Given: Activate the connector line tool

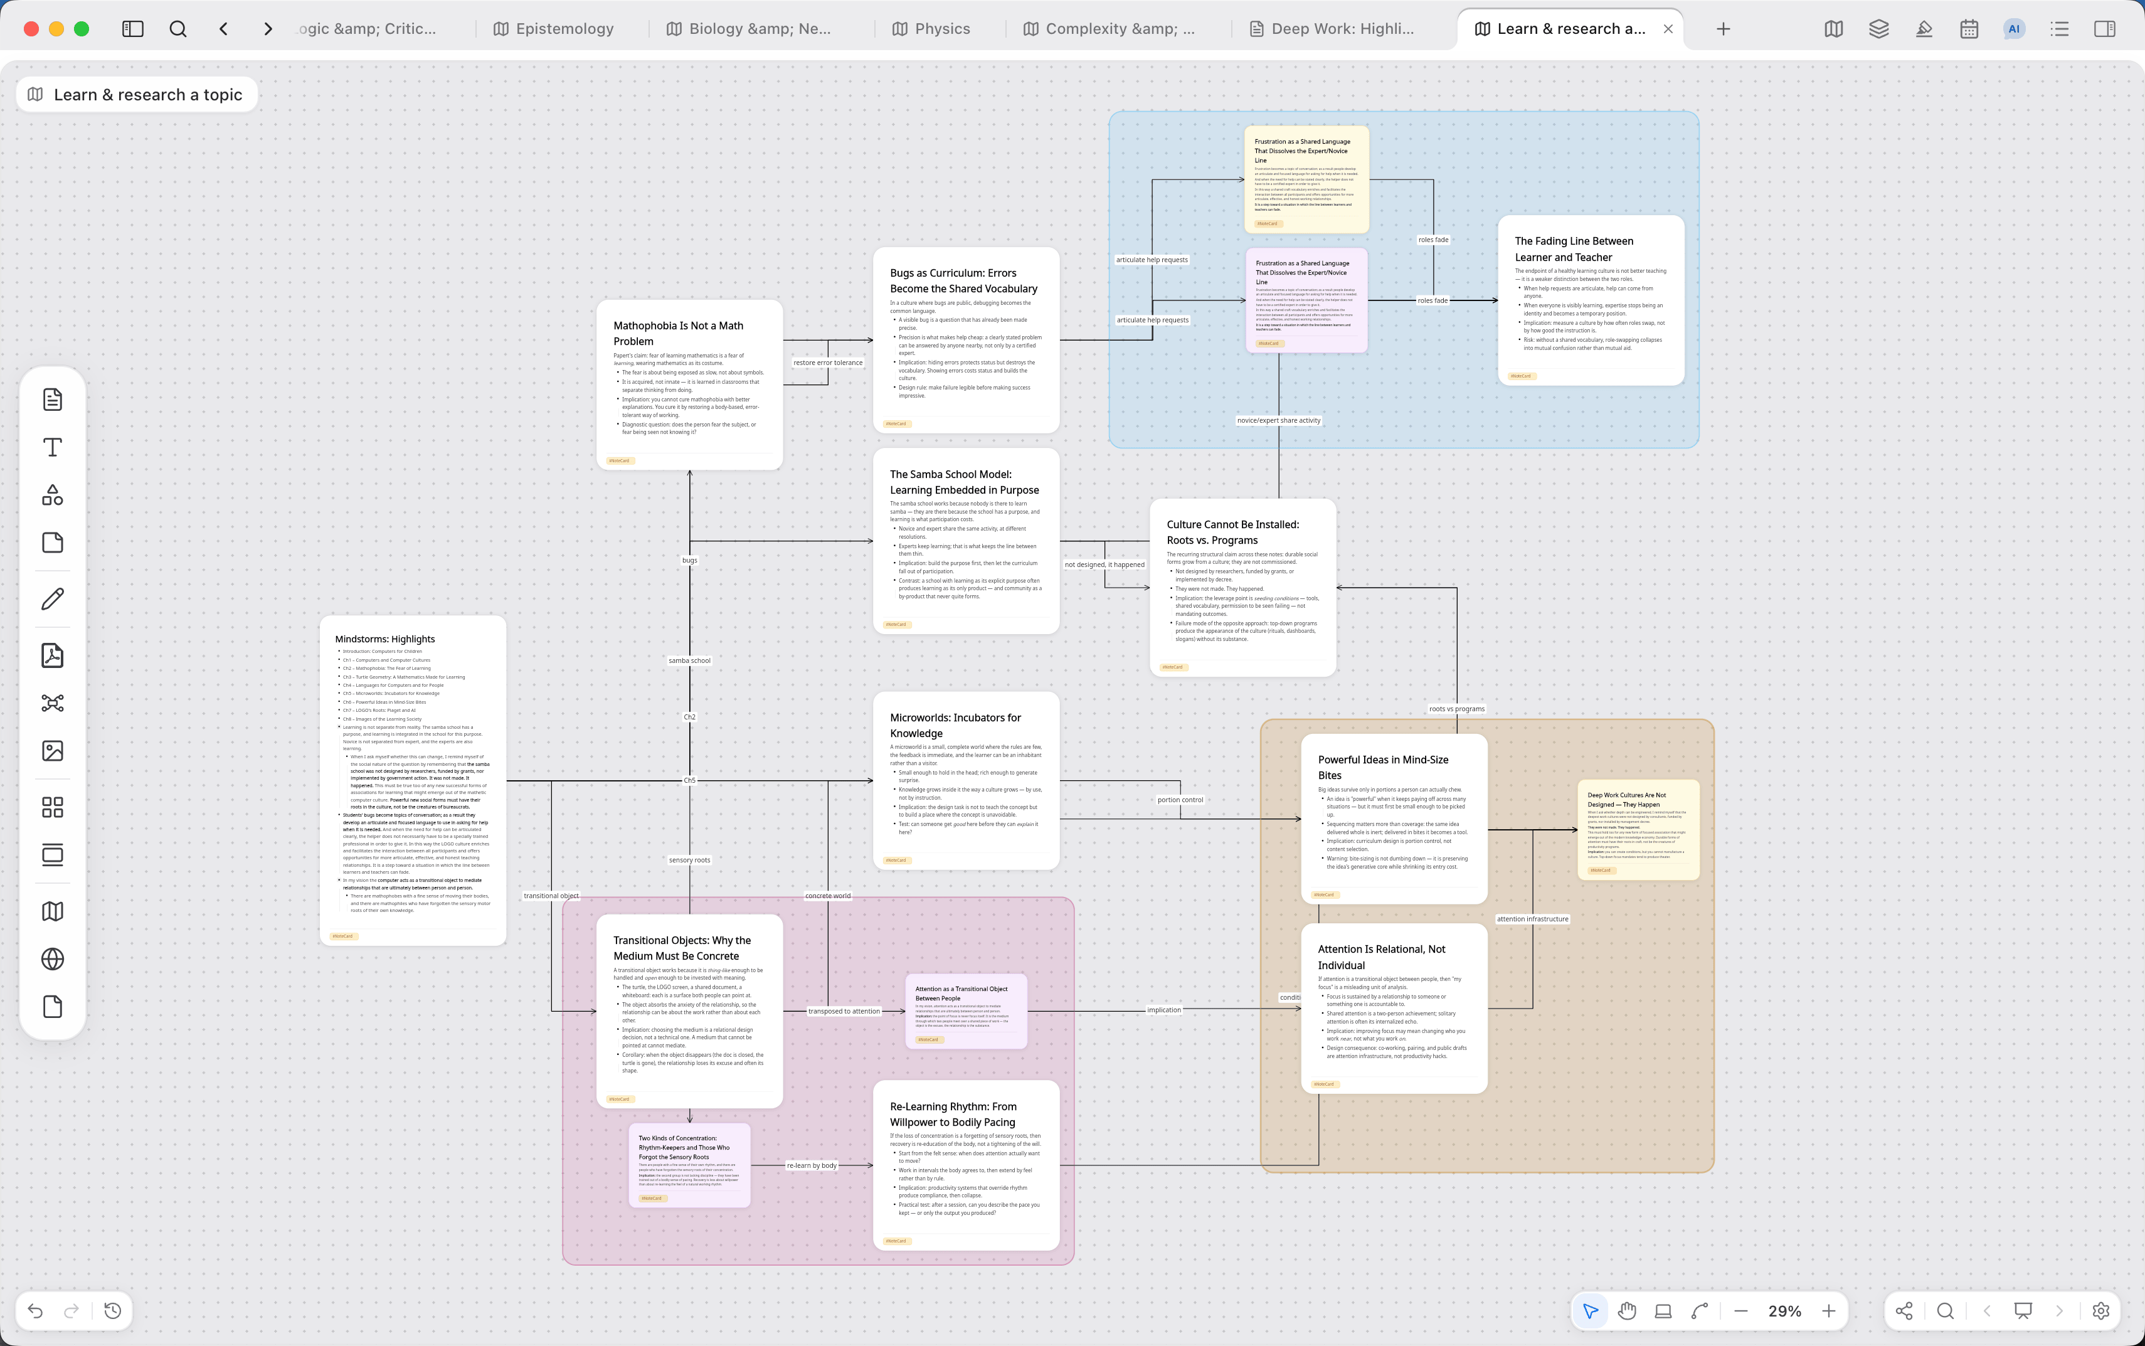Looking at the screenshot, I should (x=1700, y=1310).
